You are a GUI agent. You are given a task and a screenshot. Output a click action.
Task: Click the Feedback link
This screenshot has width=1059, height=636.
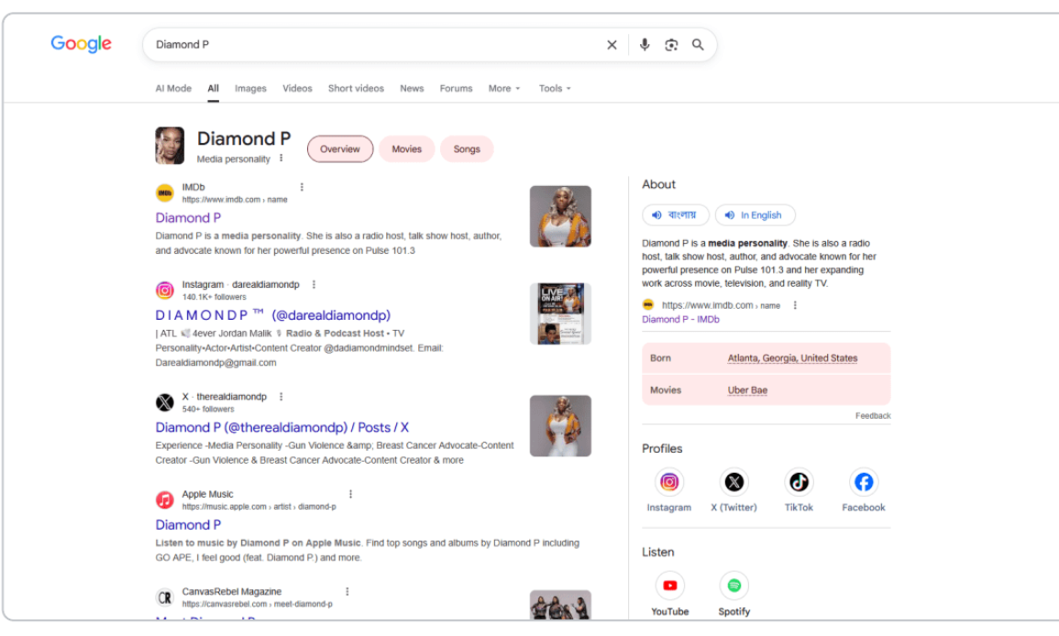pos(873,416)
